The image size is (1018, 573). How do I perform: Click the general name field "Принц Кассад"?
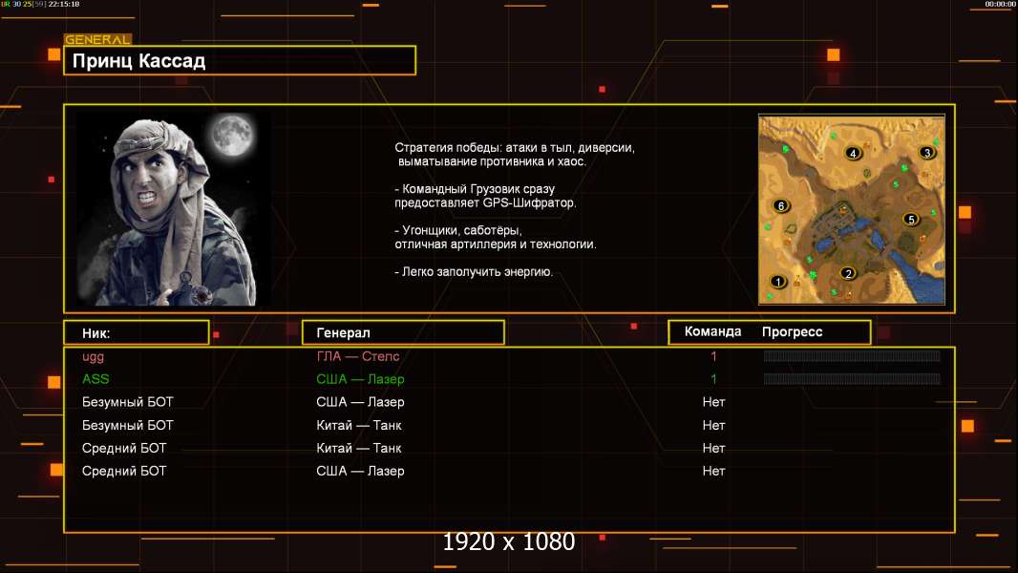point(240,60)
